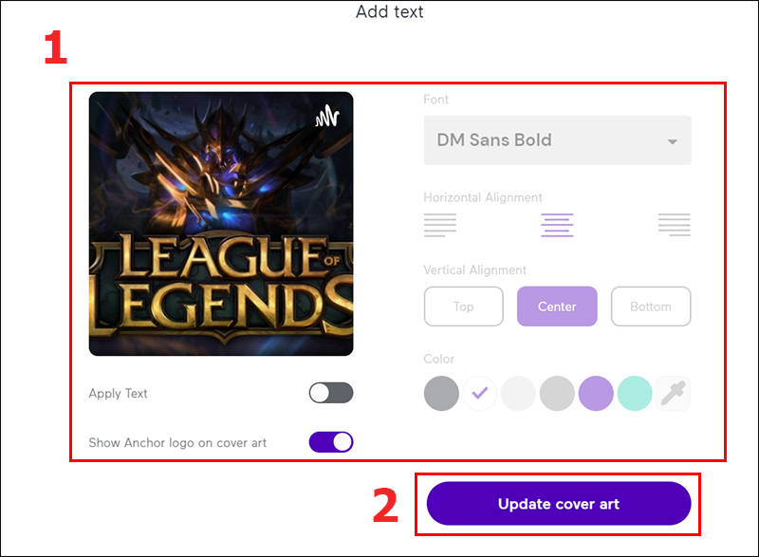Click the Anchor logo on cover art
The height and width of the screenshot is (557, 759).
(327, 116)
